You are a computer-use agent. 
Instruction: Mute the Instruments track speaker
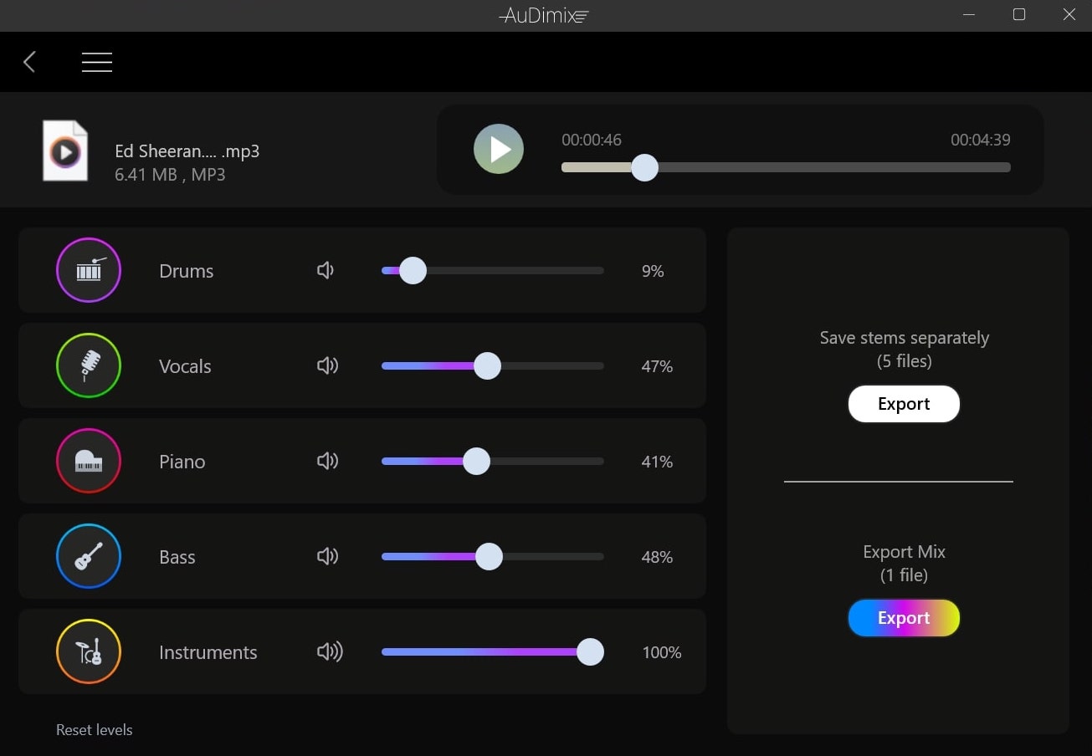coord(330,651)
